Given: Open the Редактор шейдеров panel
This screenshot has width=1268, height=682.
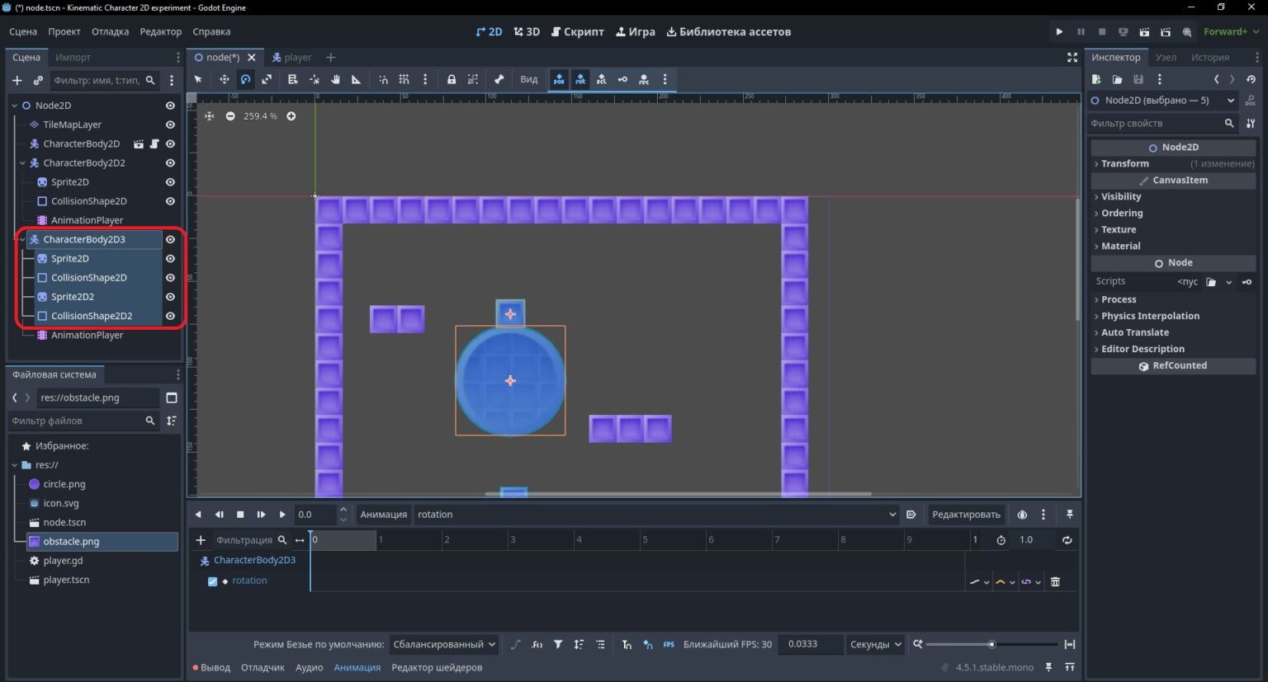Looking at the screenshot, I should click(x=437, y=667).
